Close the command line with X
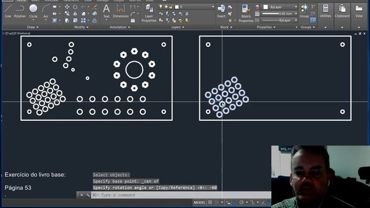Image resolution: width=370 pixels, height=208 pixels. (82, 195)
